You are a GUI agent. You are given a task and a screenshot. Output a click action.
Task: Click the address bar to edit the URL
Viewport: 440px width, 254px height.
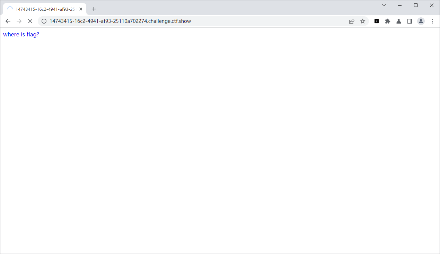(x=139, y=21)
